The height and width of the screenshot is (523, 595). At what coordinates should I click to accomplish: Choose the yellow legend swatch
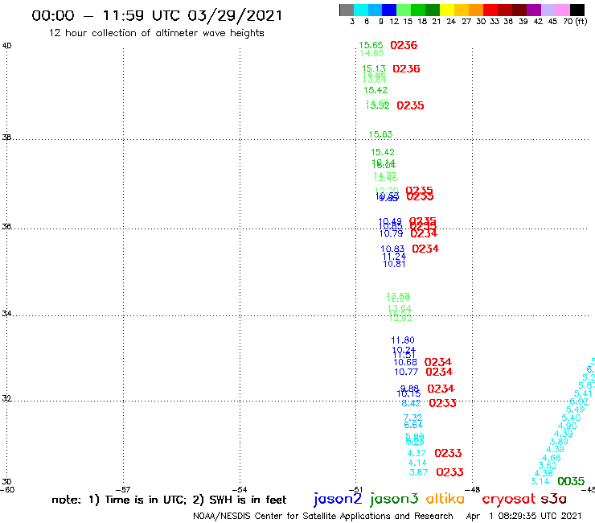pos(447,10)
